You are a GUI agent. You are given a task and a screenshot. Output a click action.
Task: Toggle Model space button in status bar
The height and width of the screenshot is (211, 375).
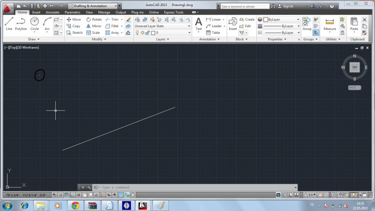278,195
